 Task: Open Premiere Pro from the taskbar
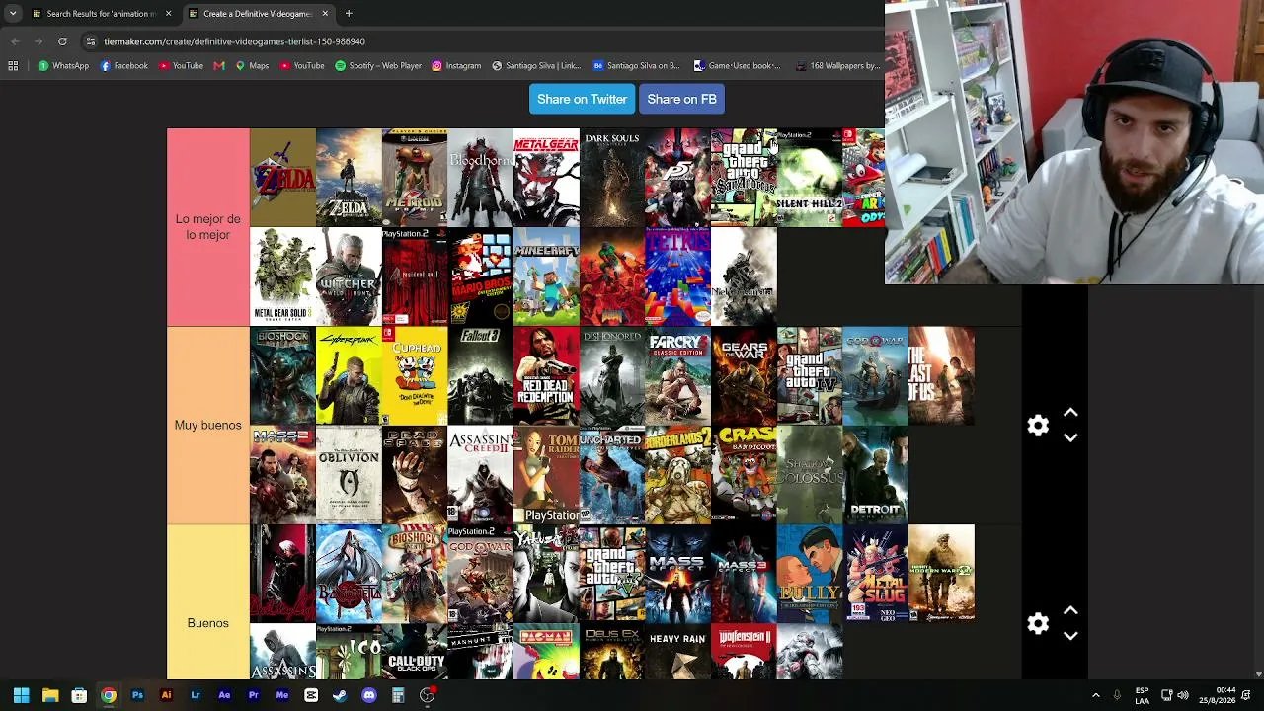click(x=253, y=695)
